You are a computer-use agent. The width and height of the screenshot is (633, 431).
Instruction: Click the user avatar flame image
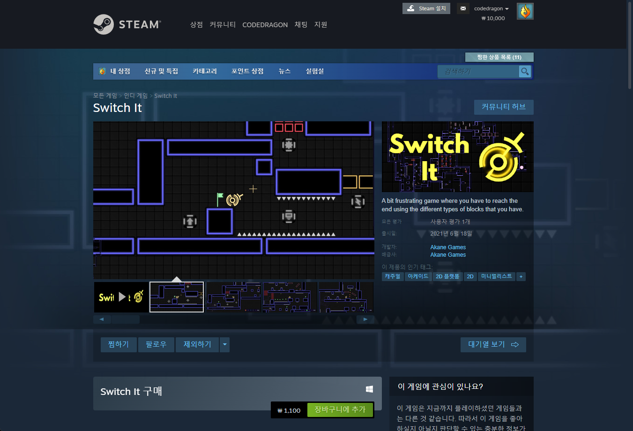click(x=525, y=11)
